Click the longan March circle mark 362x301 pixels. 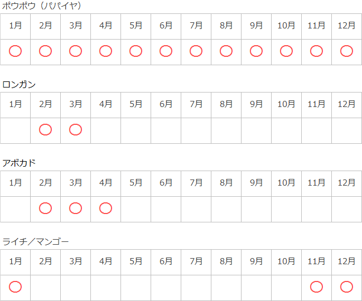coord(76,130)
